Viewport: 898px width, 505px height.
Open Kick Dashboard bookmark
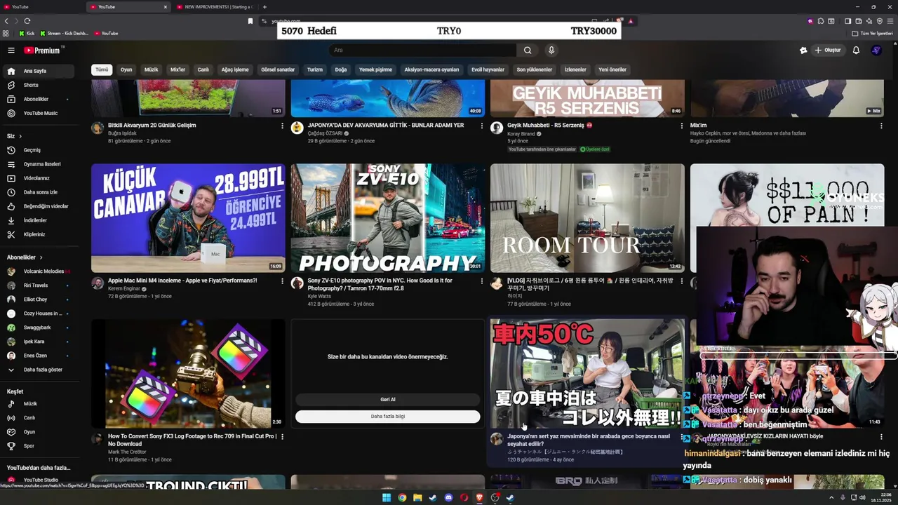tap(65, 33)
